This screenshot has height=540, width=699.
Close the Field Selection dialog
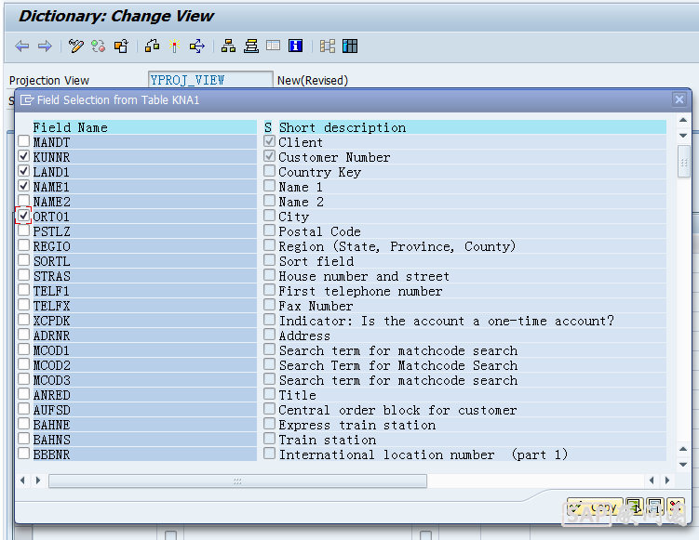pyautogui.click(x=679, y=99)
